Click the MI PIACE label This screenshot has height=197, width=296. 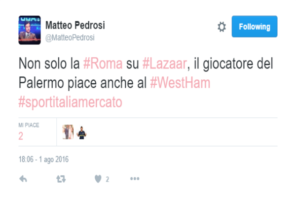29,125
